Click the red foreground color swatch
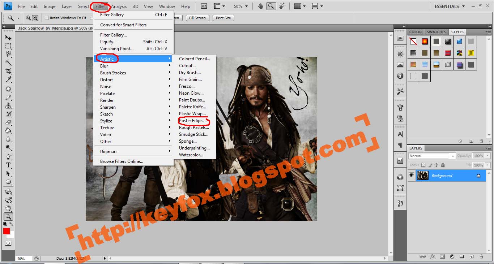 tap(6, 231)
